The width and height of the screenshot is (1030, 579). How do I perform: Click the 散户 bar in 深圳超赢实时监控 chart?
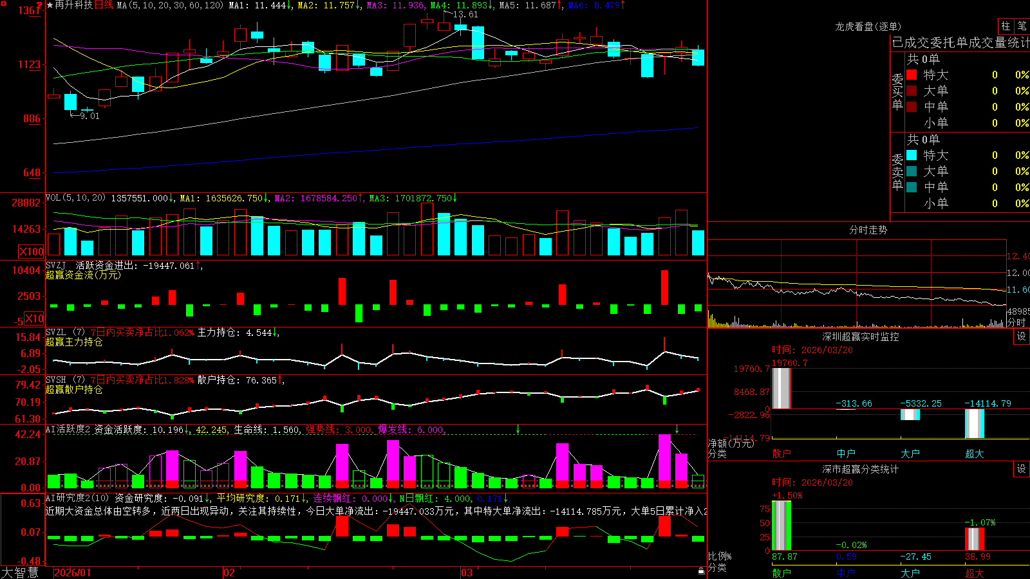point(782,388)
